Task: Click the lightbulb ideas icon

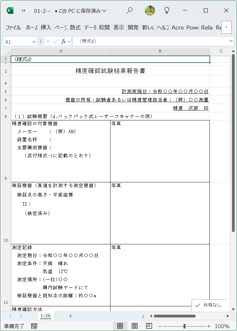Action: tap(167, 10)
